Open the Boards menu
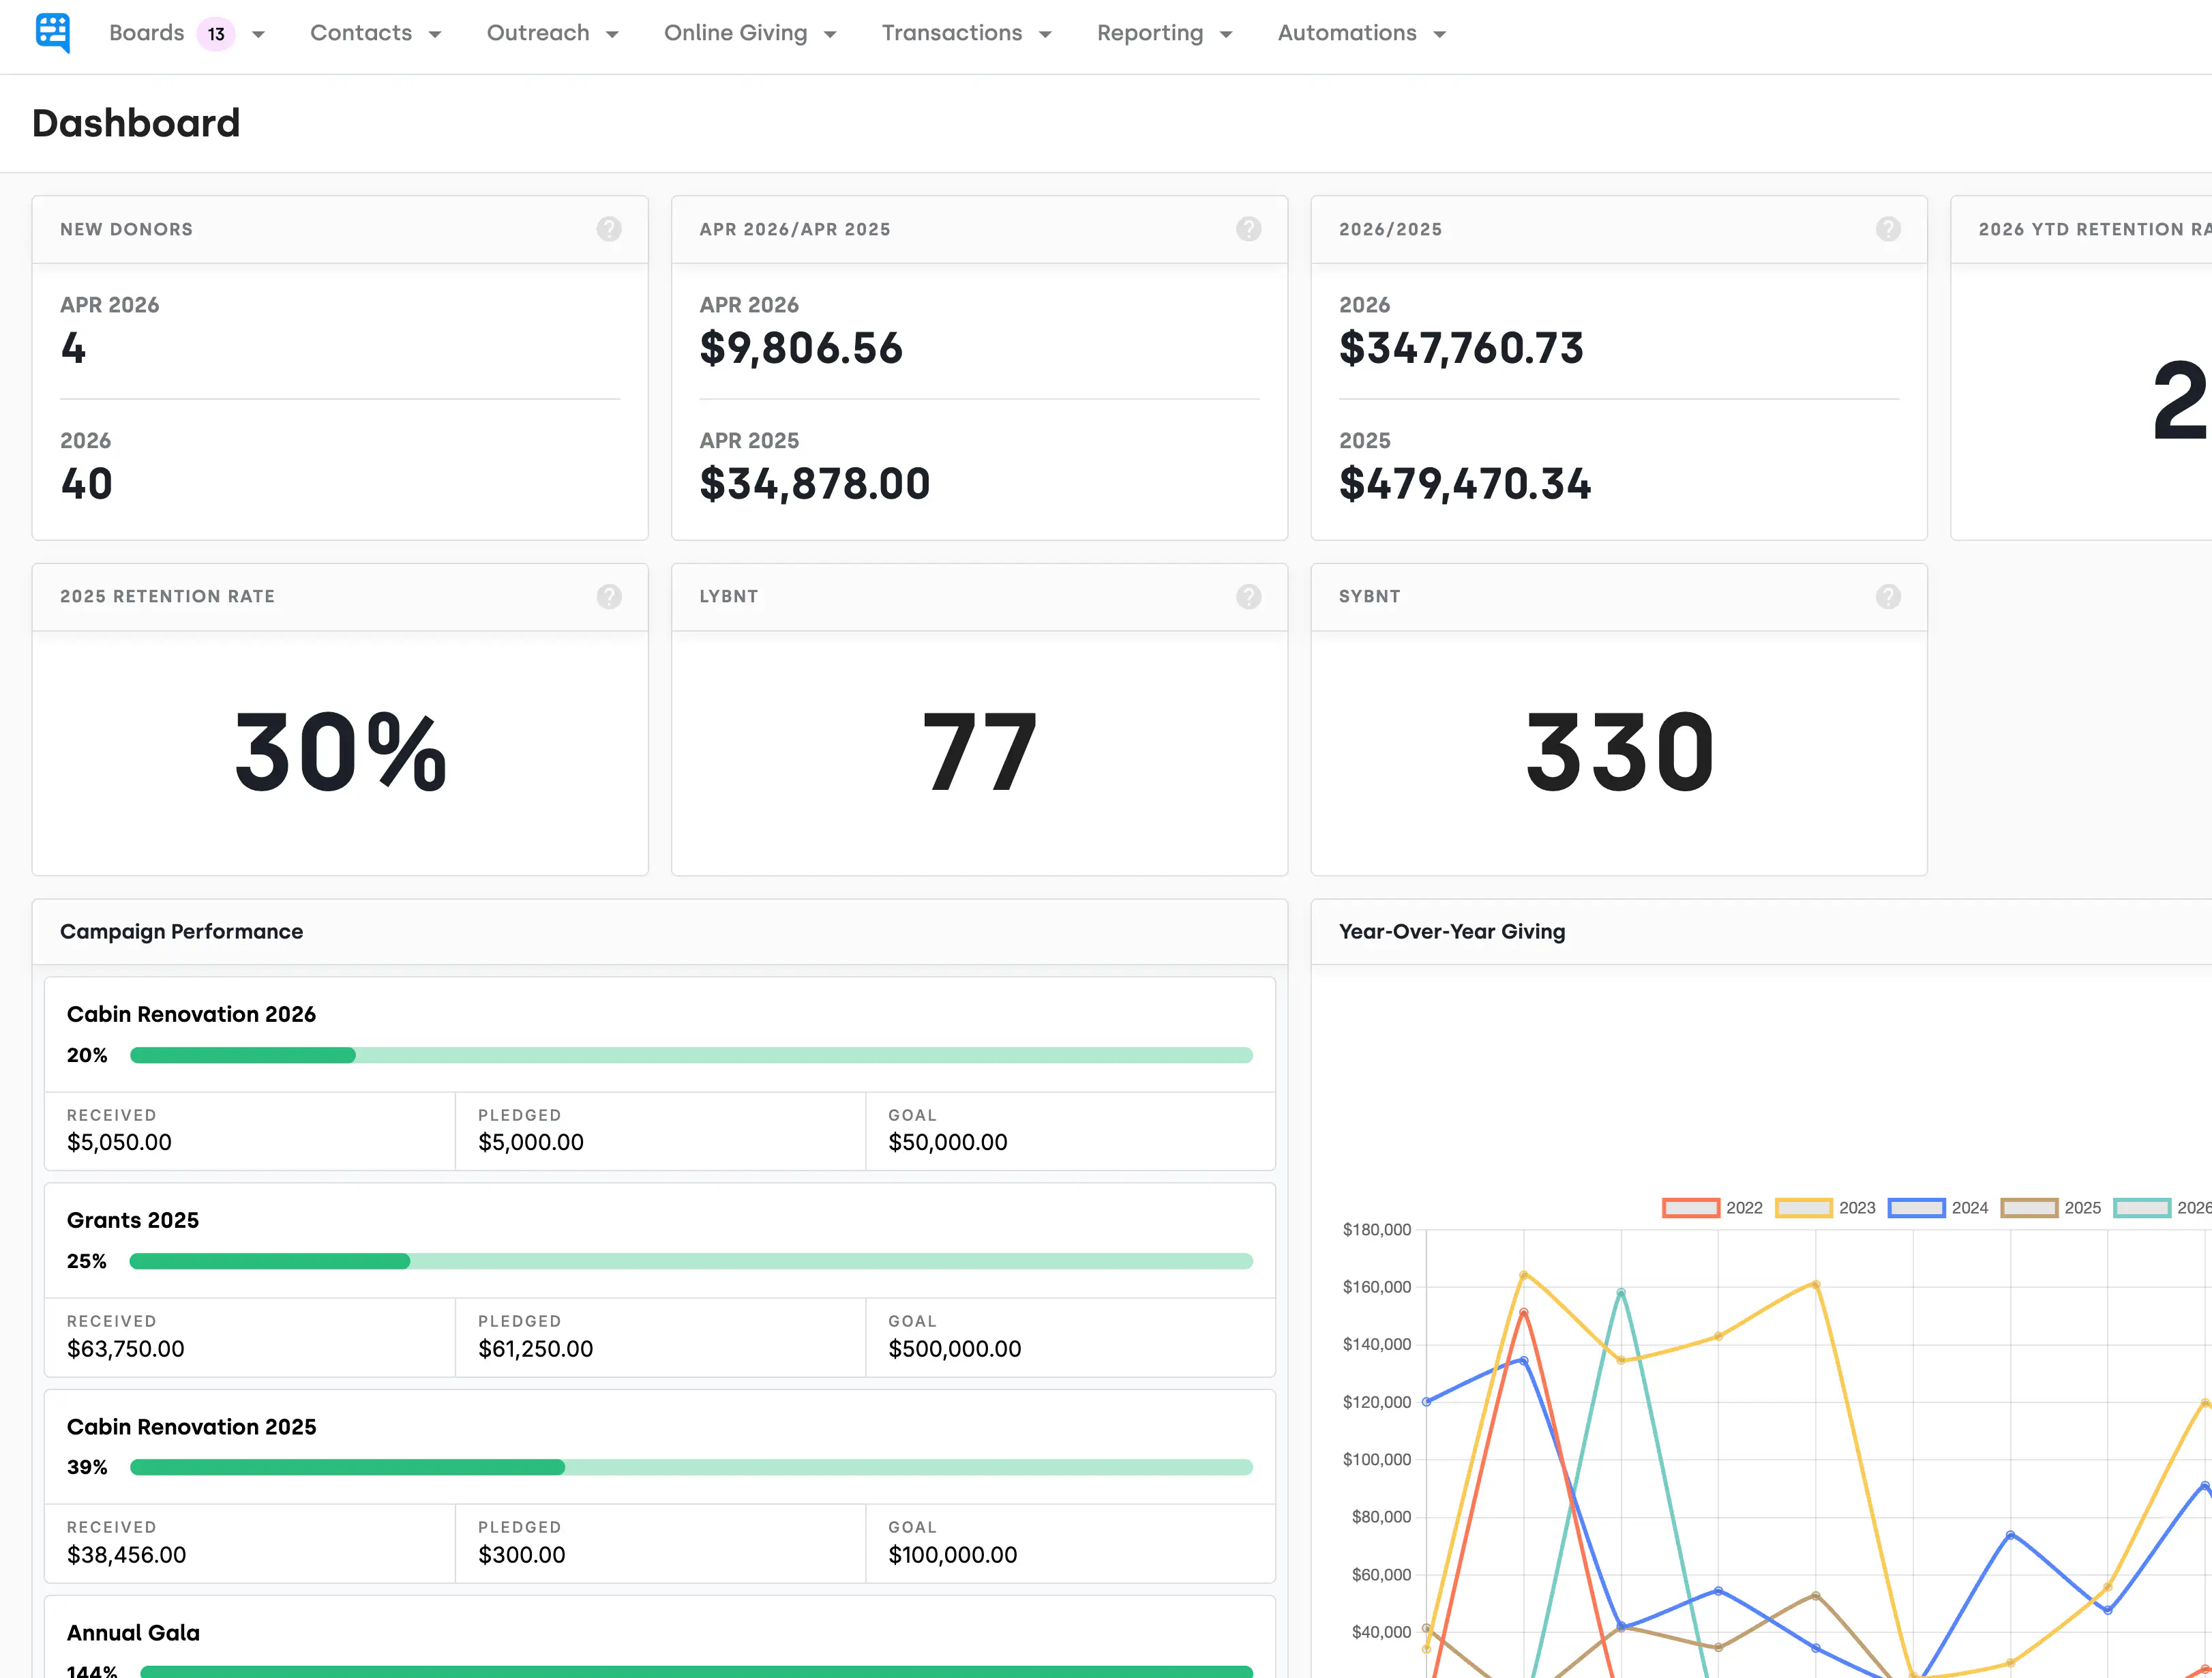Image resolution: width=2212 pixels, height=1678 pixels. click(147, 33)
